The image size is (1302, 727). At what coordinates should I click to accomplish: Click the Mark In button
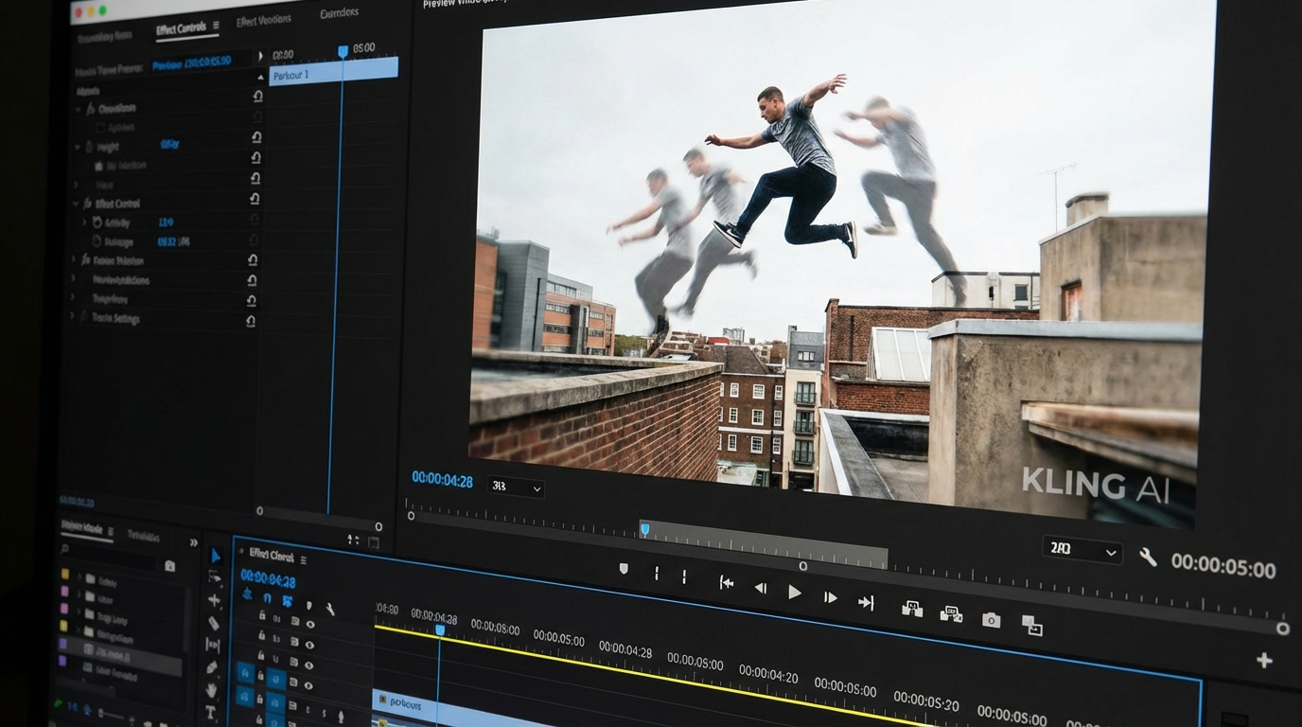click(x=656, y=573)
